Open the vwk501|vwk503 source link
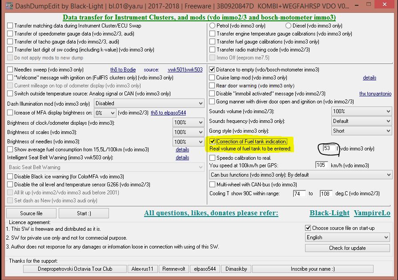This screenshot has width=398, height=280. (x=185, y=70)
